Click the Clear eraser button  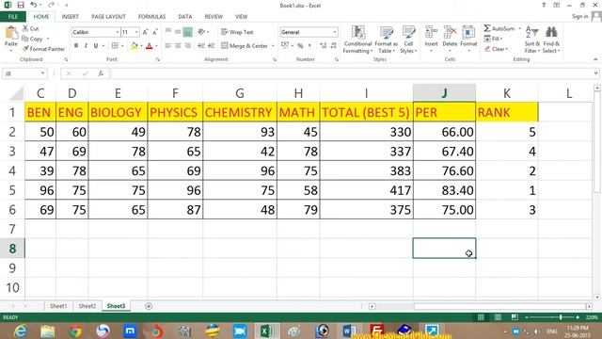(496, 49)
